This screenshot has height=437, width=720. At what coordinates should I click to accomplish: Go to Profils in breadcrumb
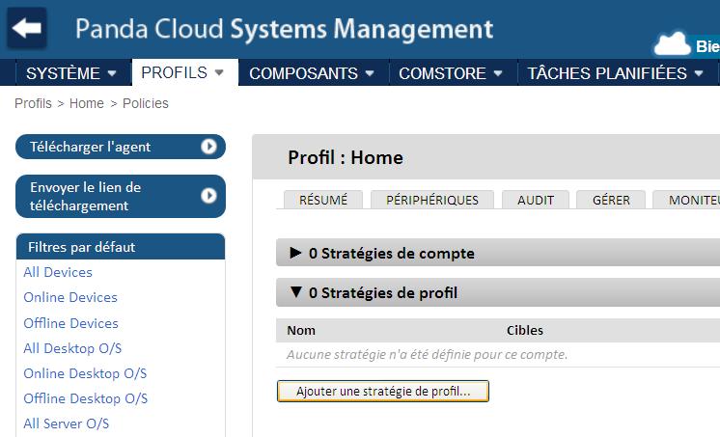[x=33, y=103]
